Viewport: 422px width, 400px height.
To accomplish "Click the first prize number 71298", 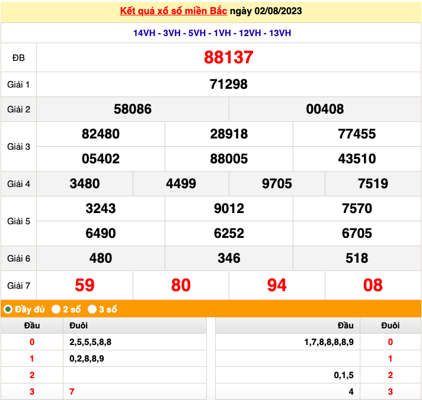I will click(x=228, y=84).
